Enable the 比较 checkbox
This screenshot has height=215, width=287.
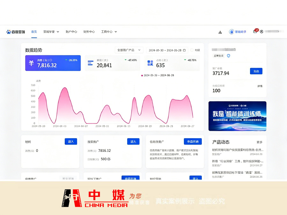tap(192, 50)
